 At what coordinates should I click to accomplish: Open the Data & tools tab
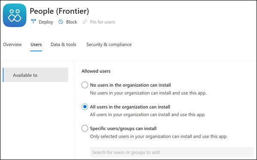63,45
